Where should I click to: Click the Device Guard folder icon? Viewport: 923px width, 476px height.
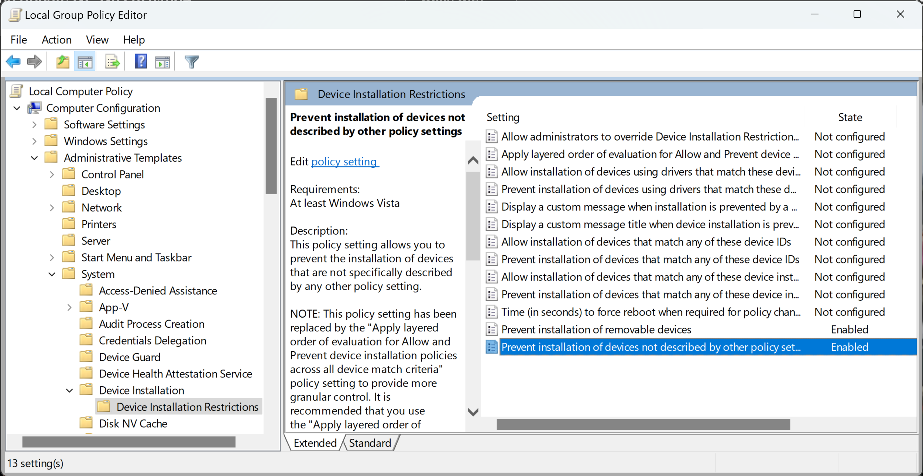[86, 356]
